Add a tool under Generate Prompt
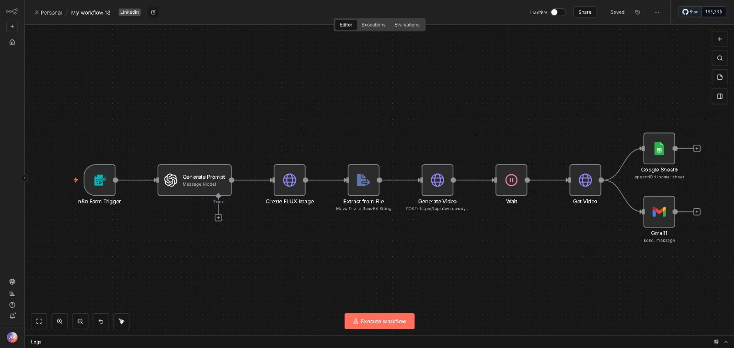 (218, 218)
